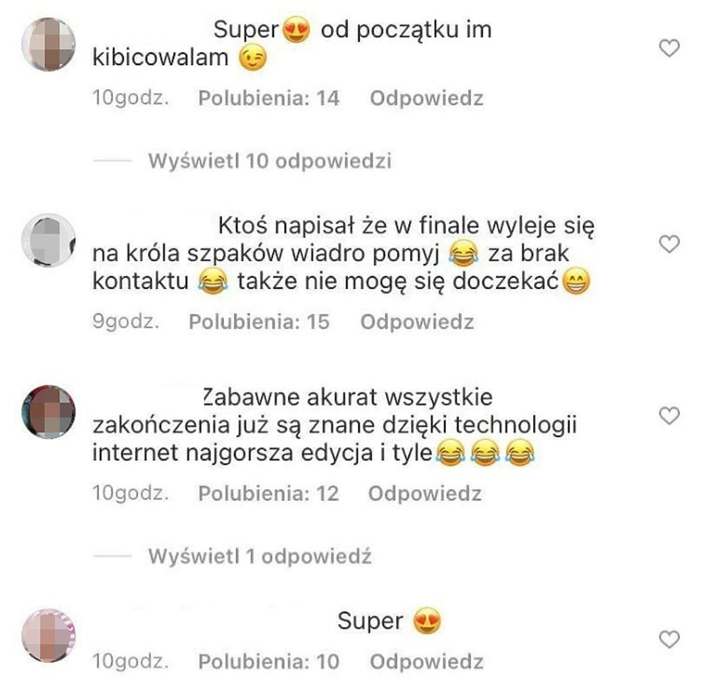View likes list 'Polubienia: 15'

coord(259,322)
